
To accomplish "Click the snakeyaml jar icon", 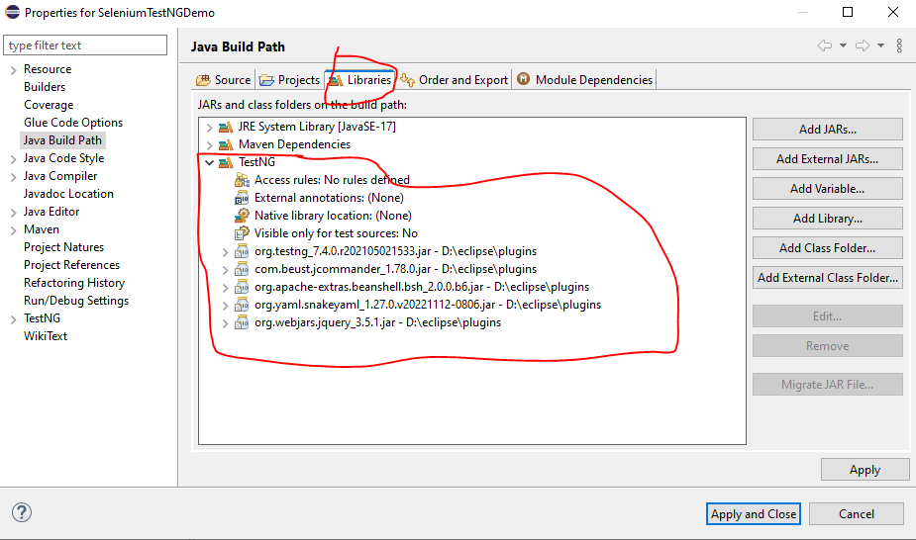I will click(242, 305).
